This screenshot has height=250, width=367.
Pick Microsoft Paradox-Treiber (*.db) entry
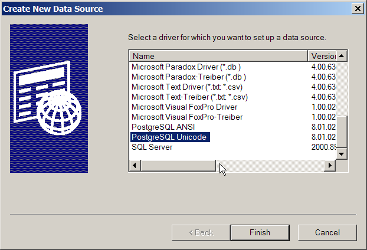pyautogui.click(x=188, y=77)
